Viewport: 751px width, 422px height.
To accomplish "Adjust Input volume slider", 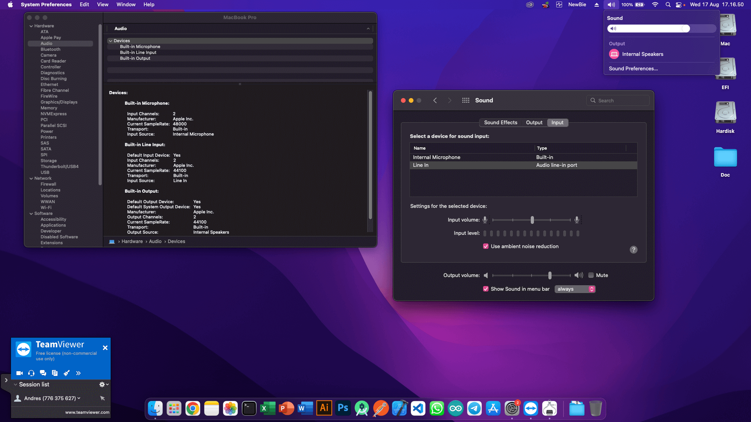I will (x=532, y=220).
